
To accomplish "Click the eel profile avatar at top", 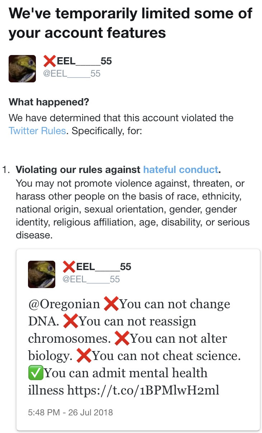I will 22,69.
